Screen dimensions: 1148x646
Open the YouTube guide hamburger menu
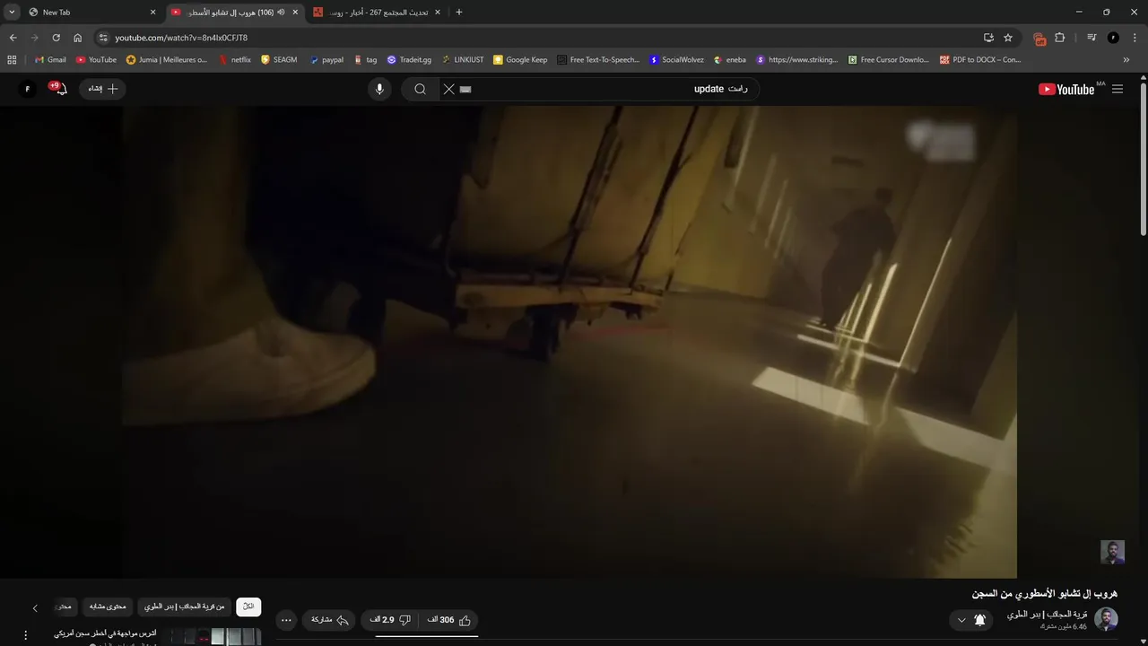coord(1117,89)
